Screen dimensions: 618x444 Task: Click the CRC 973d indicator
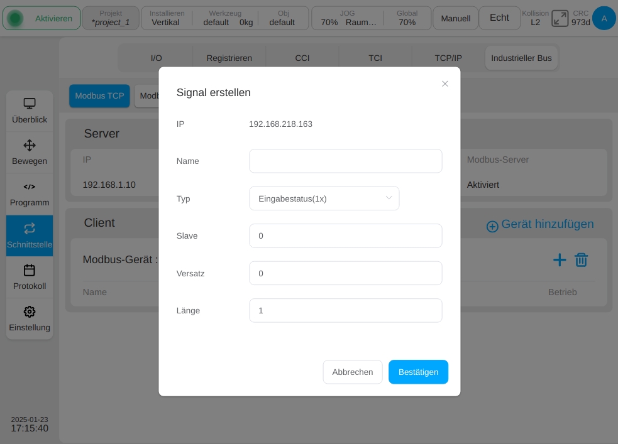click(x=580, y=18)
